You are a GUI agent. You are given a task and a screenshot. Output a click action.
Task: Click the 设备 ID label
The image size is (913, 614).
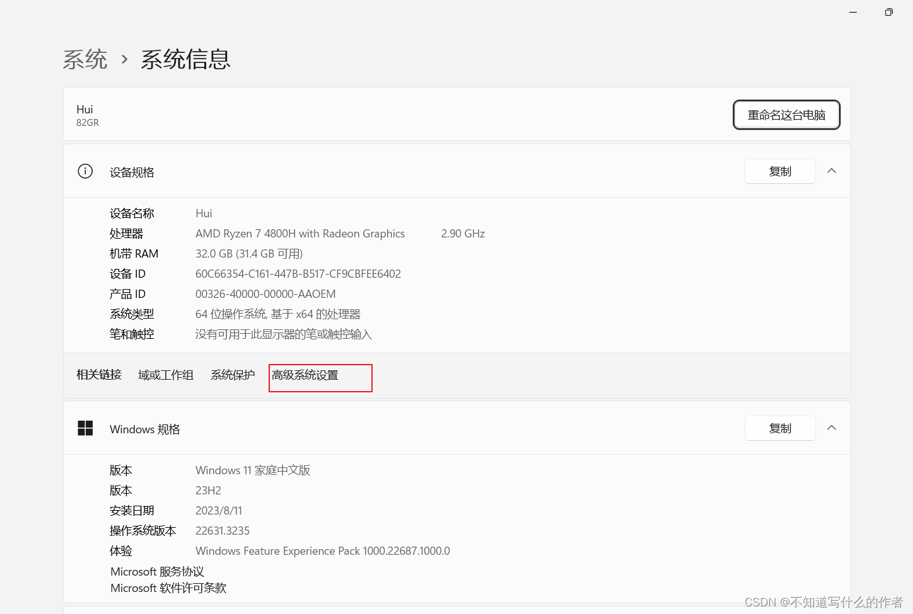127,274
